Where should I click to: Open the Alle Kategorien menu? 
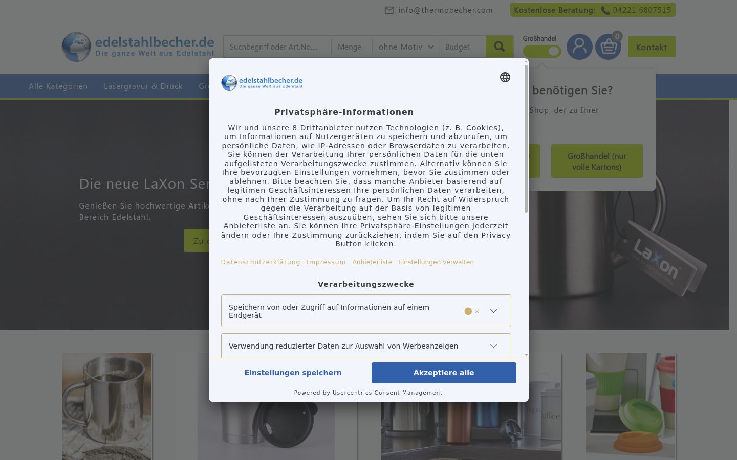[58, 86]
